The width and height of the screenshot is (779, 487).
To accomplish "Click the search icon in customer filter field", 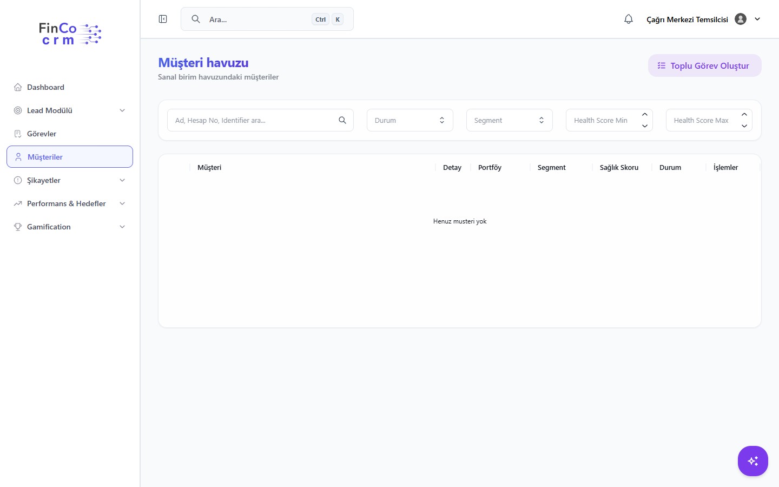I will [342, 120].
